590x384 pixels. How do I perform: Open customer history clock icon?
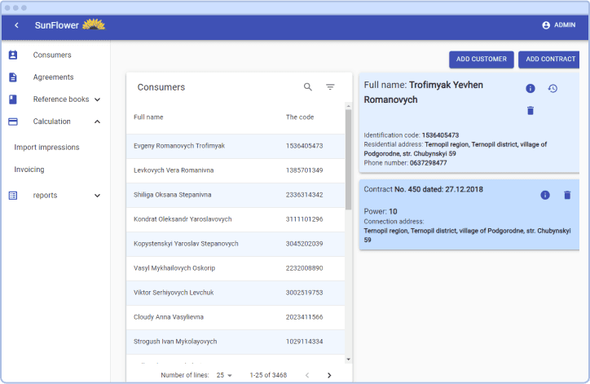[552, 88]
